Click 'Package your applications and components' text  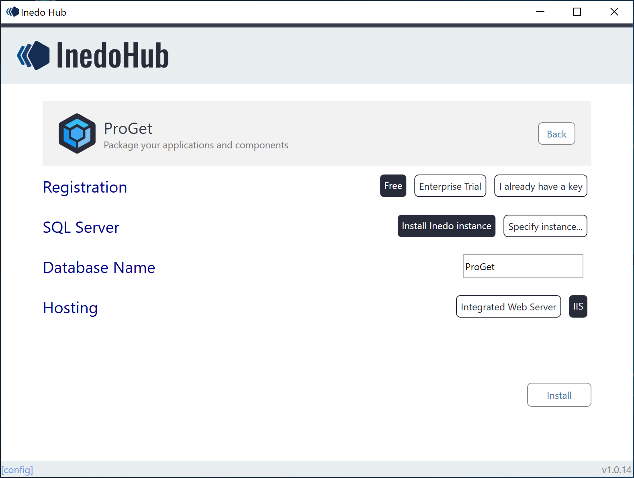tap(196, 145)
